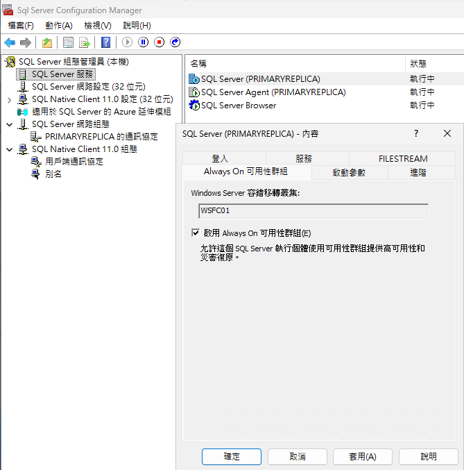Click the blue Help question mark icon
The width and height of the screenshot is (464, 470).
coord(105,42)
